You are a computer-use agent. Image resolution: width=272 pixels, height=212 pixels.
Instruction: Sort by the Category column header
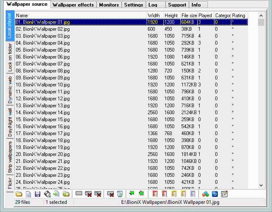click(x=223, y=16)
